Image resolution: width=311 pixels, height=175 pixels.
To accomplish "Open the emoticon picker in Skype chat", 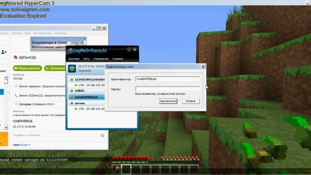I will tap(103, 135).
